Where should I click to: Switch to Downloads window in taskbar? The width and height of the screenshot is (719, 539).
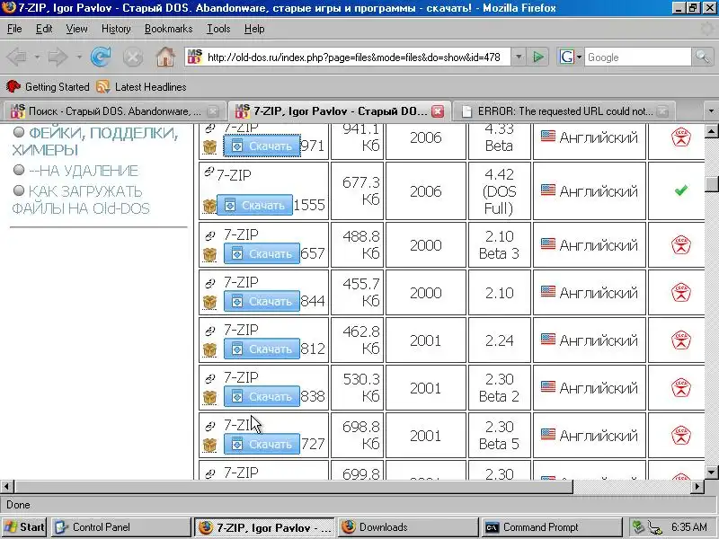click(409, 527)
